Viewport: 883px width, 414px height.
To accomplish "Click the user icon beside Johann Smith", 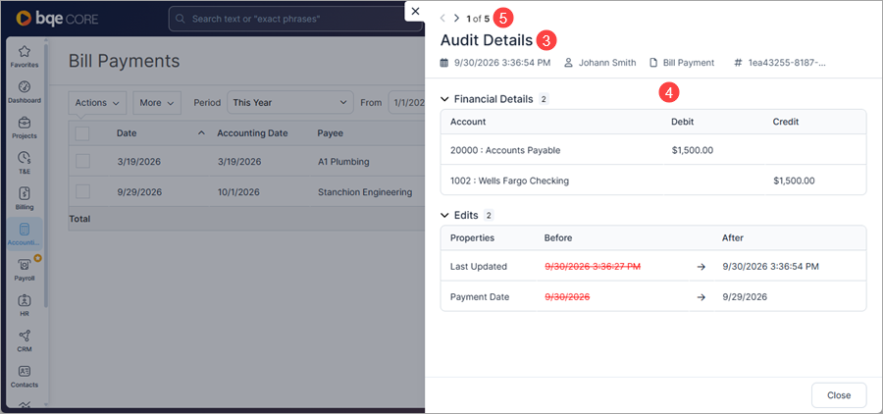I will pos(568,63).
